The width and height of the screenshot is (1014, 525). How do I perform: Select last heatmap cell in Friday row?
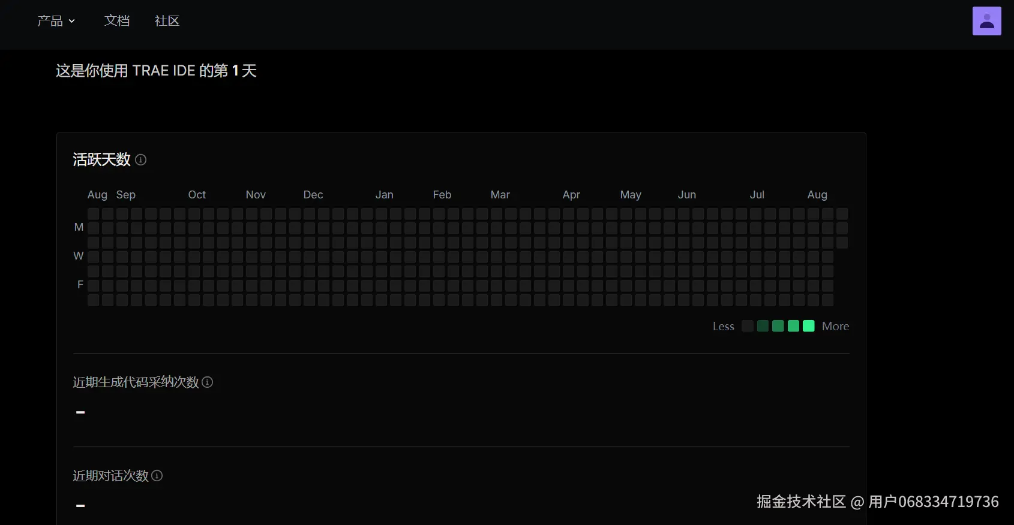point(827,285)
